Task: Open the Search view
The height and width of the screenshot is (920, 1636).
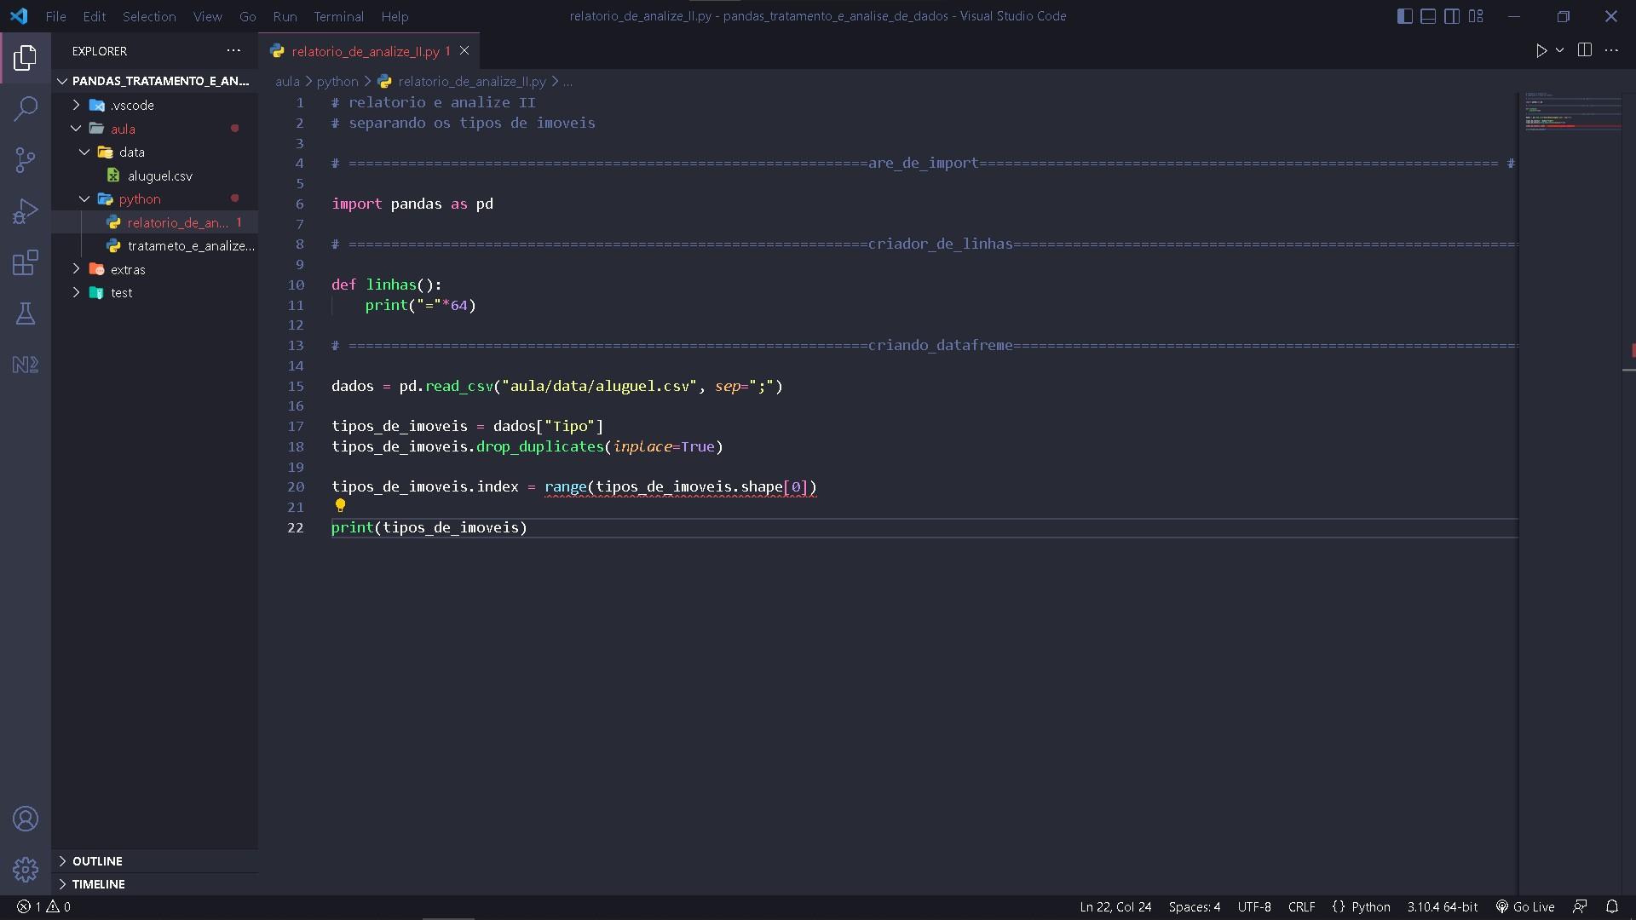Action: [26, 108]
